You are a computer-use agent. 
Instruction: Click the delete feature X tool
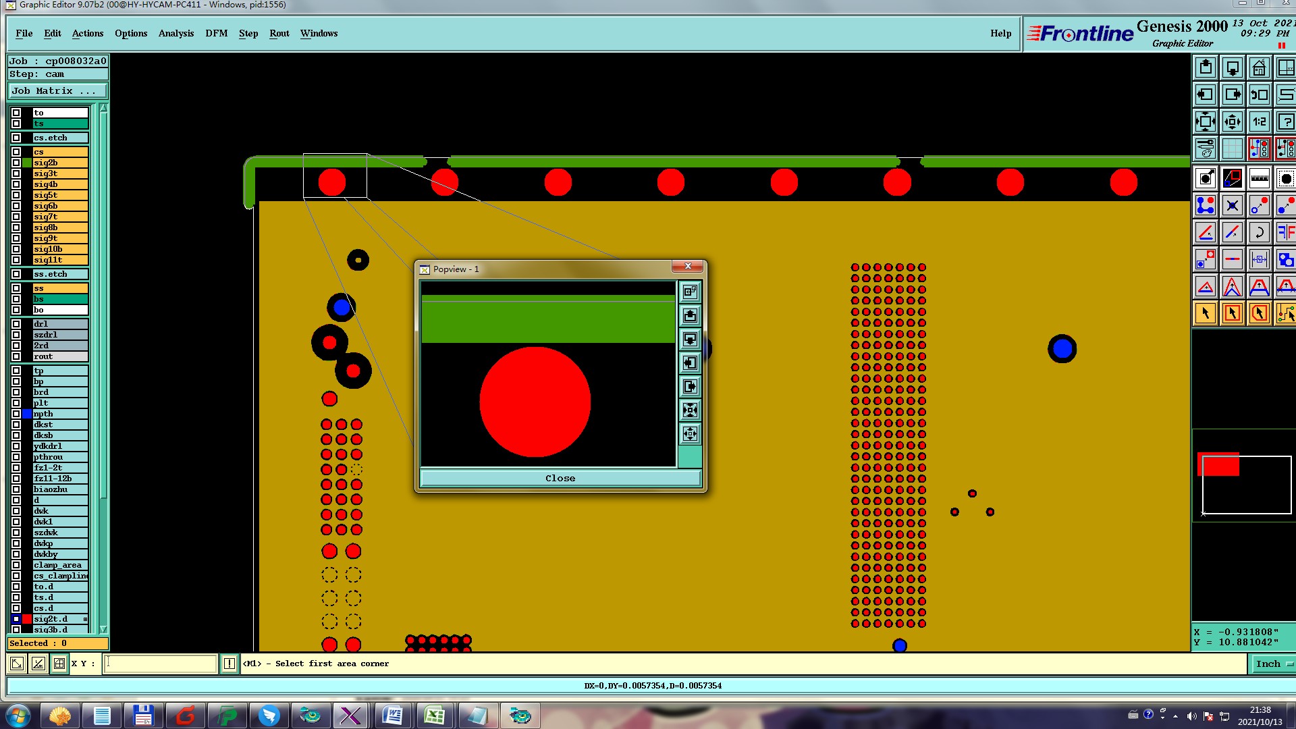[x=1232, y=206]
